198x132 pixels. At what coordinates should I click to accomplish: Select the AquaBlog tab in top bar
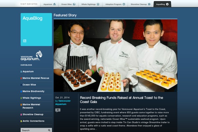(x=162, y=4)
